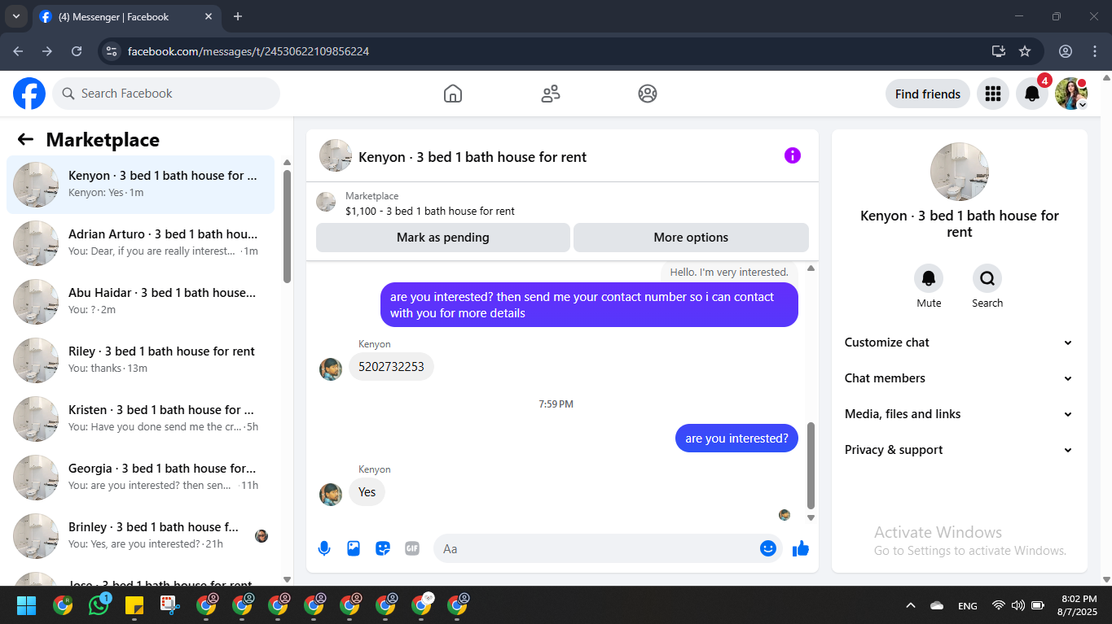
Task: Go forward in the browser toolbar
Action: pos(47,51)
